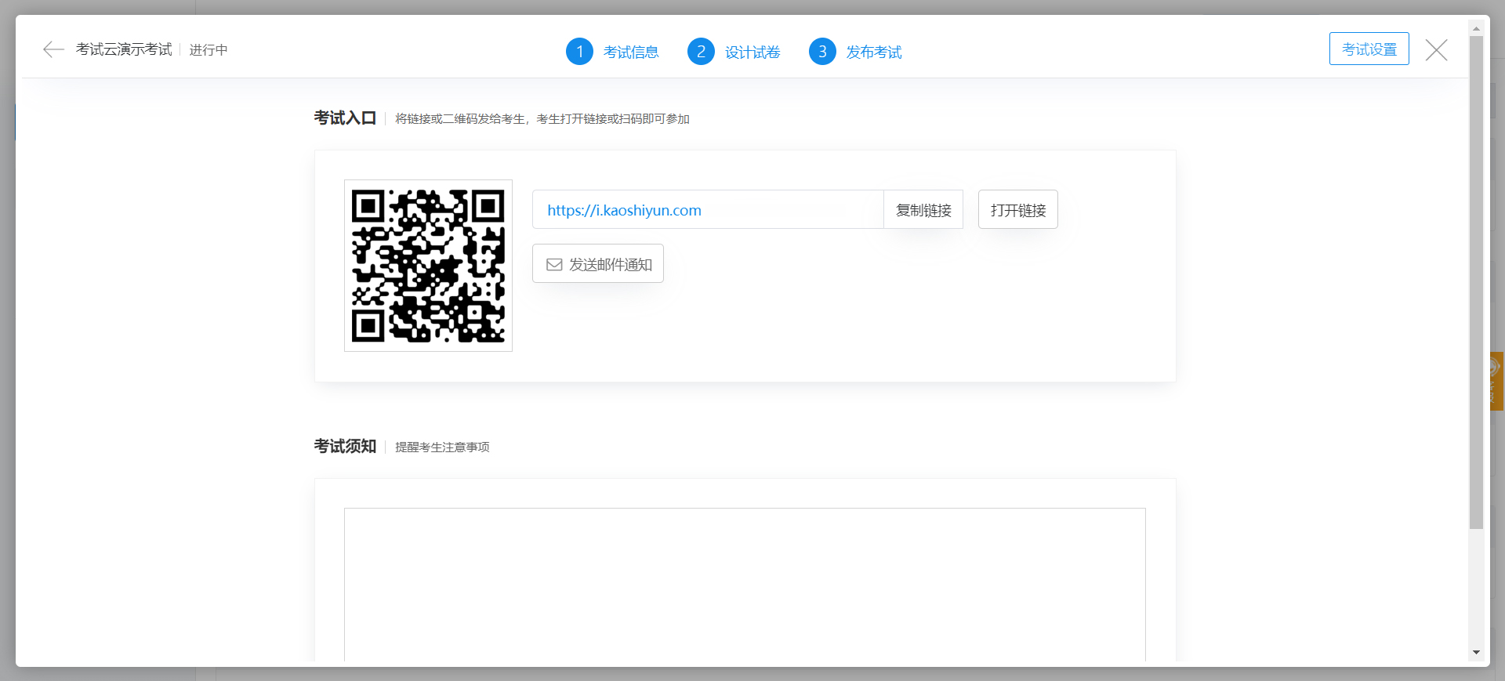
Task: Close the dialog with the X icon
Action: pos(1436,50)
